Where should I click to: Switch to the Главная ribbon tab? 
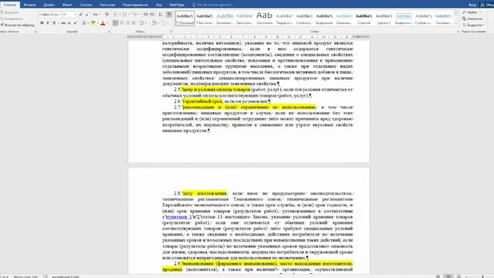10,5
